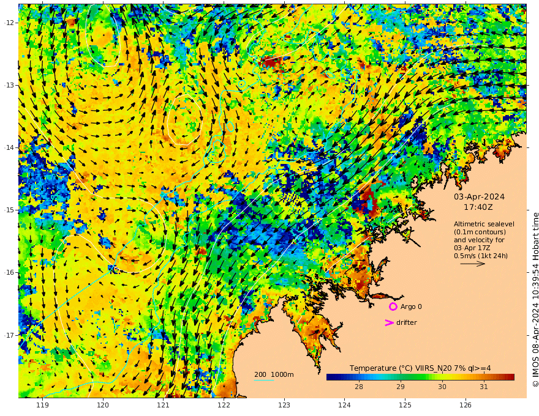Click latitude axis label -16
This screenshot has height=416, width=539.
click(9, 272)
